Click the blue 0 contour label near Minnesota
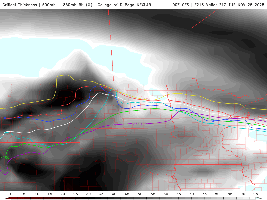This screenshot has height=200, width=267. [x=213, y=121]
